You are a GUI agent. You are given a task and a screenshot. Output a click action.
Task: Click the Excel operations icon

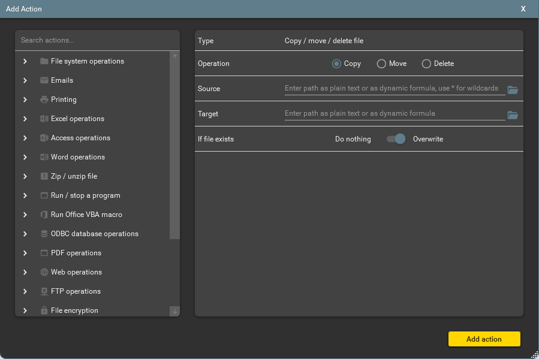44,119
